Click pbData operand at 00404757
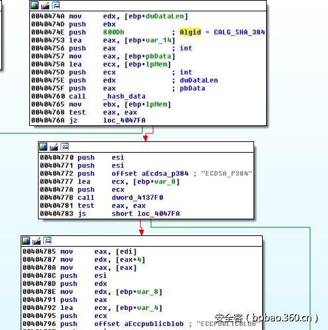 click(x=158, y=56)
